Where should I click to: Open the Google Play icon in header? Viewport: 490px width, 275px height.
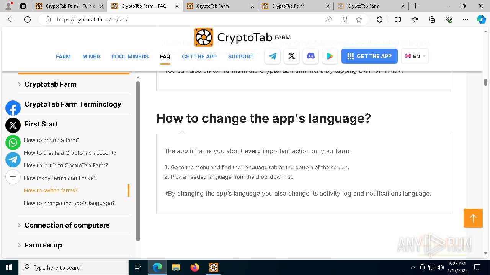click(x=330, y=56)
